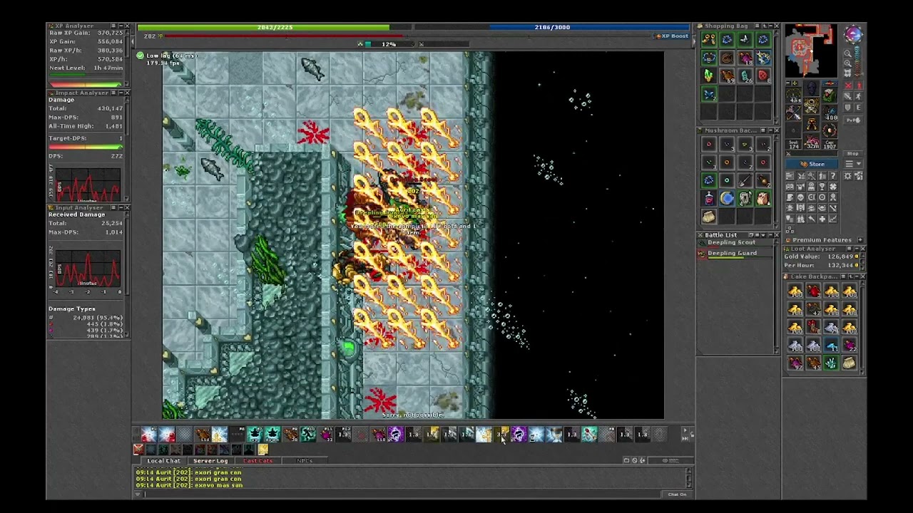This screenshot has height=513, width=913.
Task: Open the trophy icon in the button grid
Action: (x=822, y=186)
